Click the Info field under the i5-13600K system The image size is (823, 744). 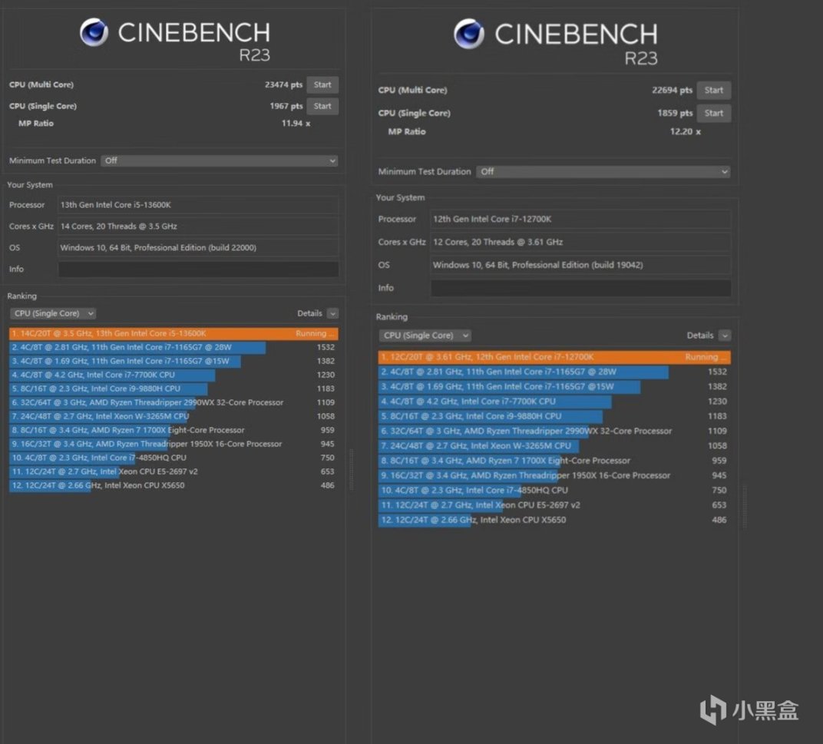198,269
